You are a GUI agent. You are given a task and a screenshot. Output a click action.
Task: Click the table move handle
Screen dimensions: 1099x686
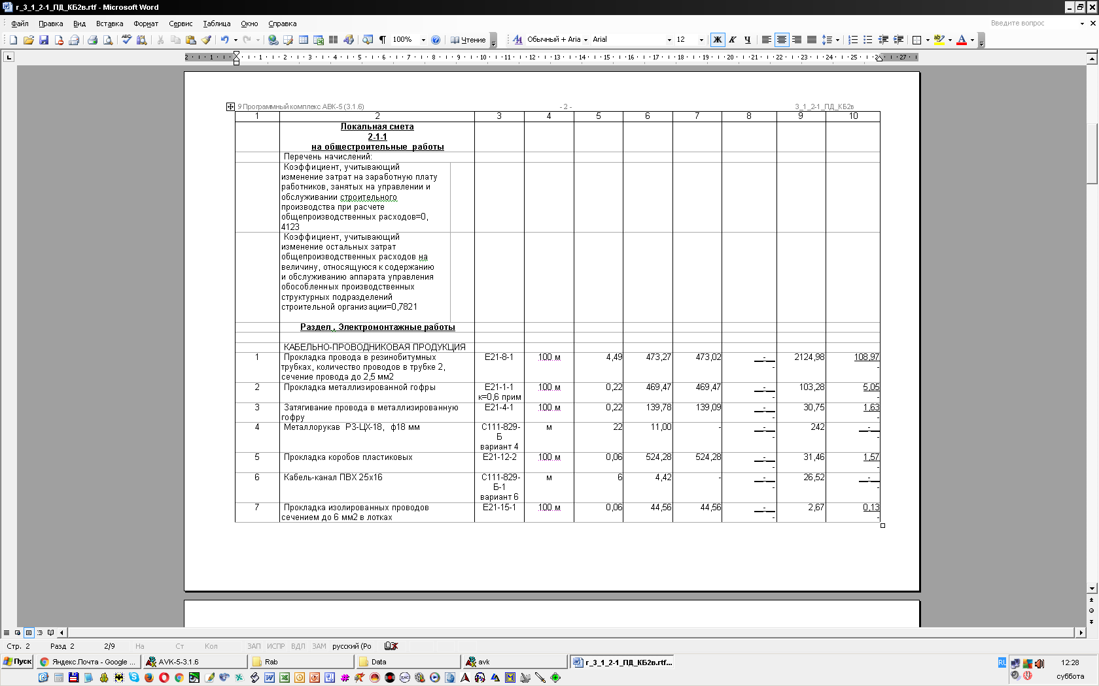[x=230, y=106]
